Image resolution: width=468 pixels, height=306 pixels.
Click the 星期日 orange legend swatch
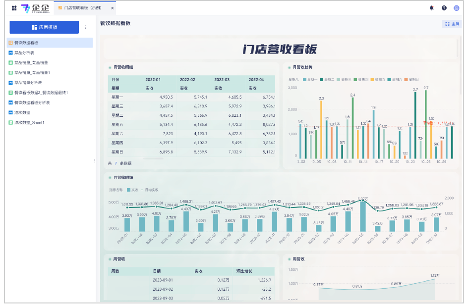point(406,79)
